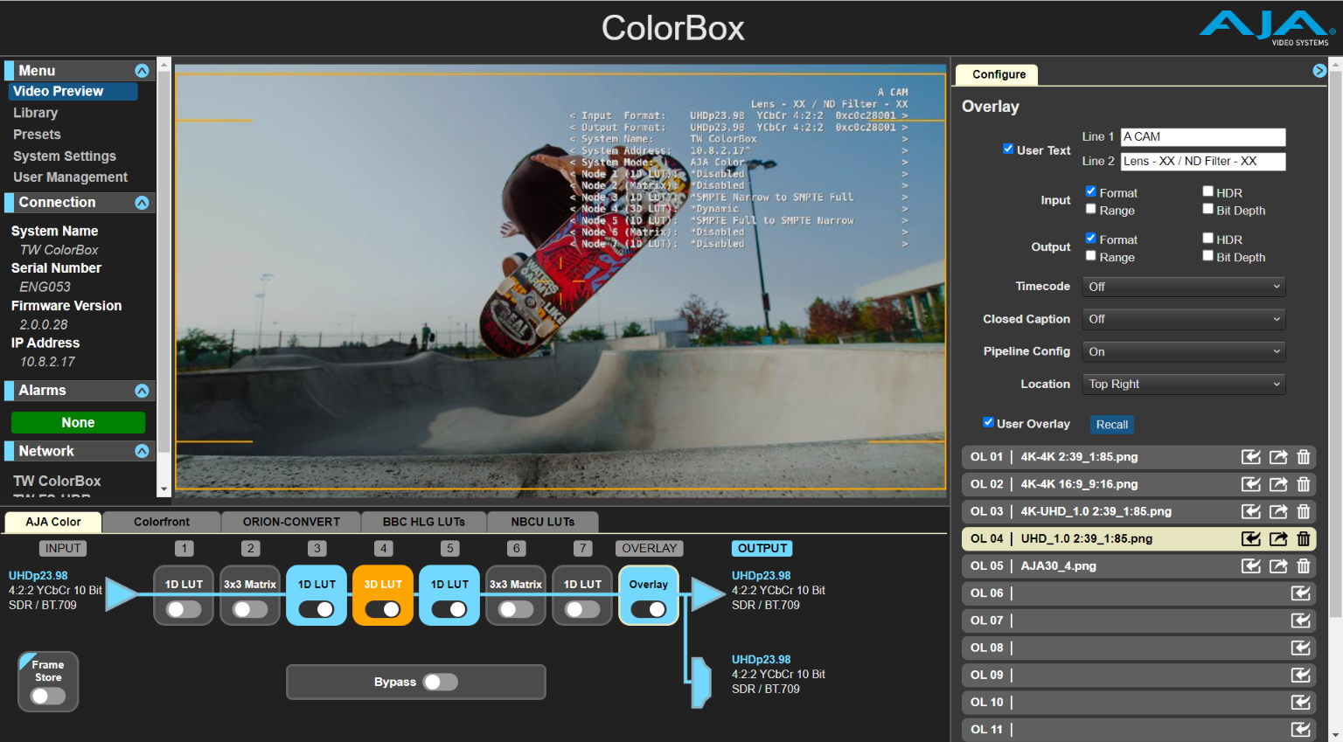Recall the OL 04 UHD_1.0 overlay via its import icon
The width and height of the screenshot is (1343, 742).
click(1250, 538)
